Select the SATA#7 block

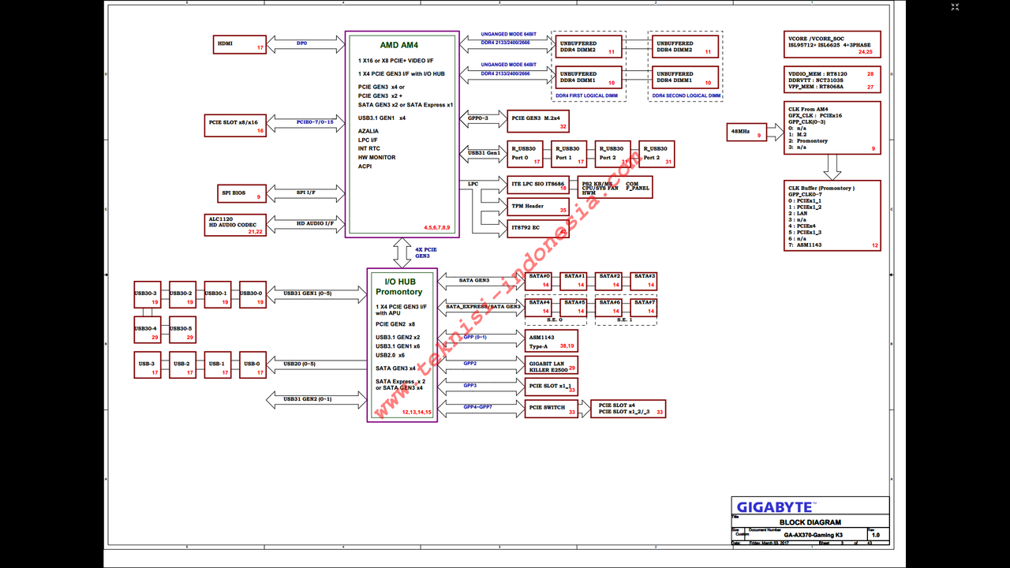[x=643, y=308]
